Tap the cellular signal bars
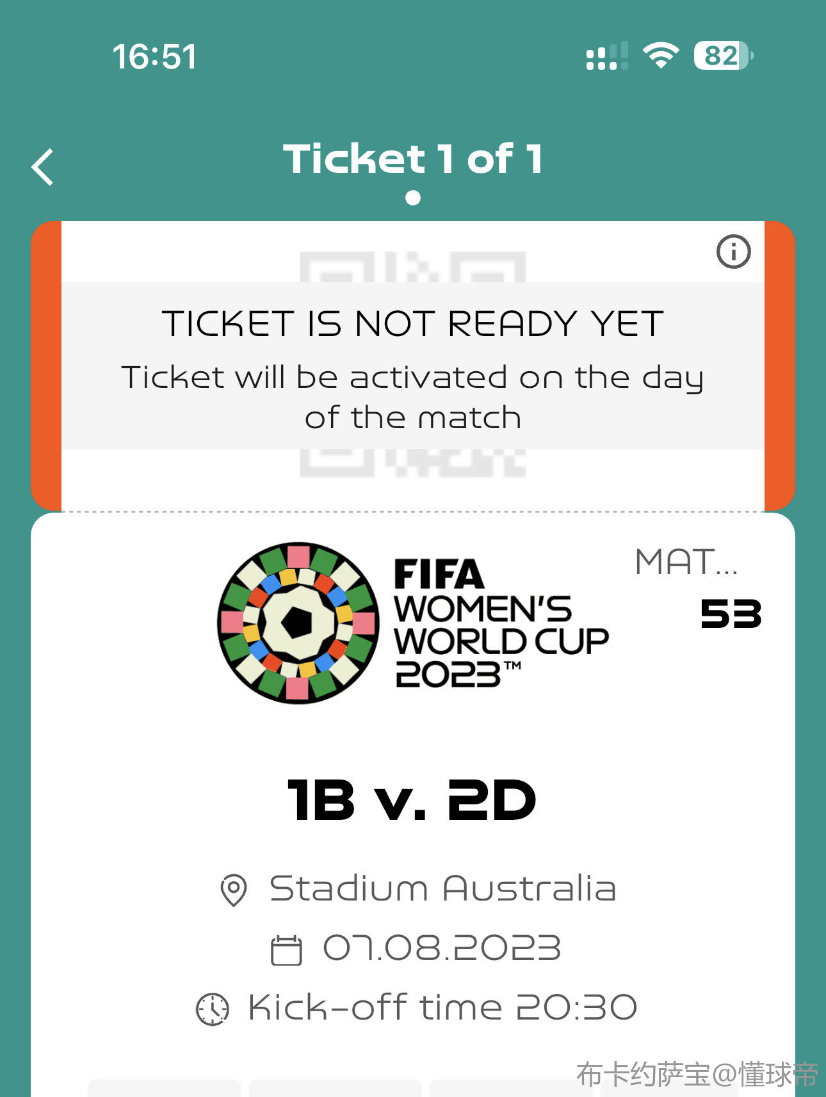Image resolution: width=826 pixels, height=1097 pixels. point(607,56)
